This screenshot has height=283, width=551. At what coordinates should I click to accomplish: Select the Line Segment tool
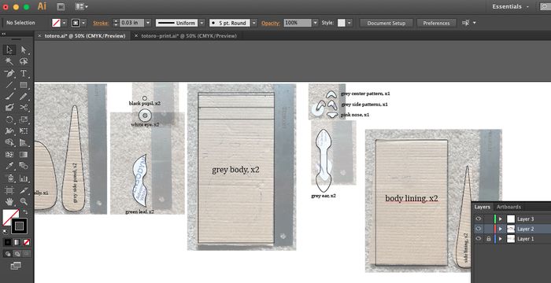[x=9, y=85]
